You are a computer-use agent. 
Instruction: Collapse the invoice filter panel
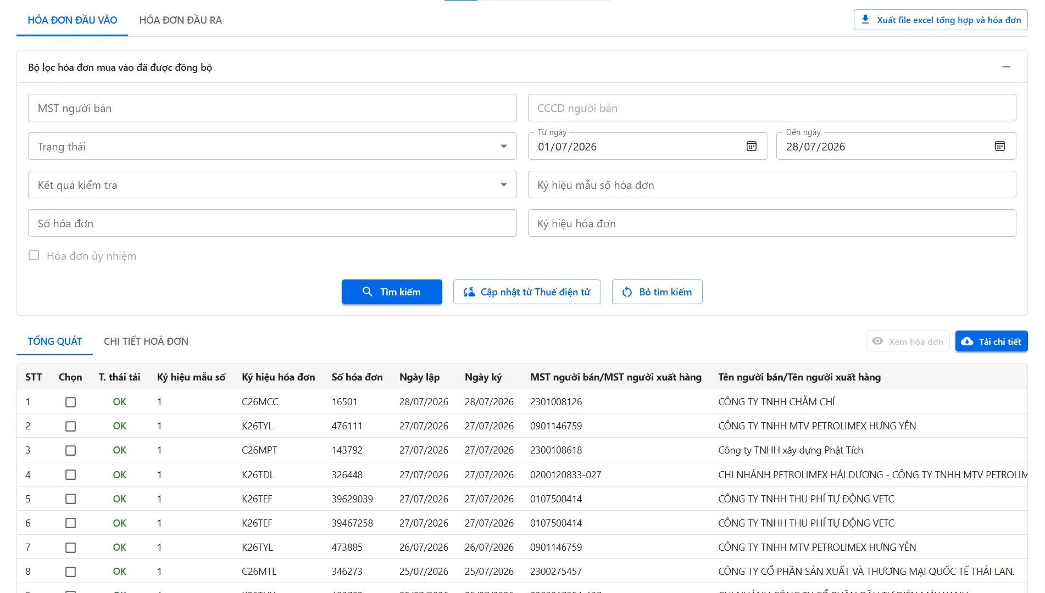1006,67
